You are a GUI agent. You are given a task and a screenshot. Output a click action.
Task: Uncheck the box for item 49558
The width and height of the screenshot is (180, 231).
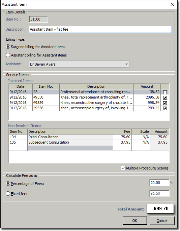point(165,108)
